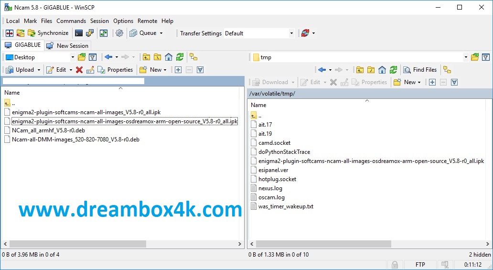Click the local Rename icon

tap(90, 70)
